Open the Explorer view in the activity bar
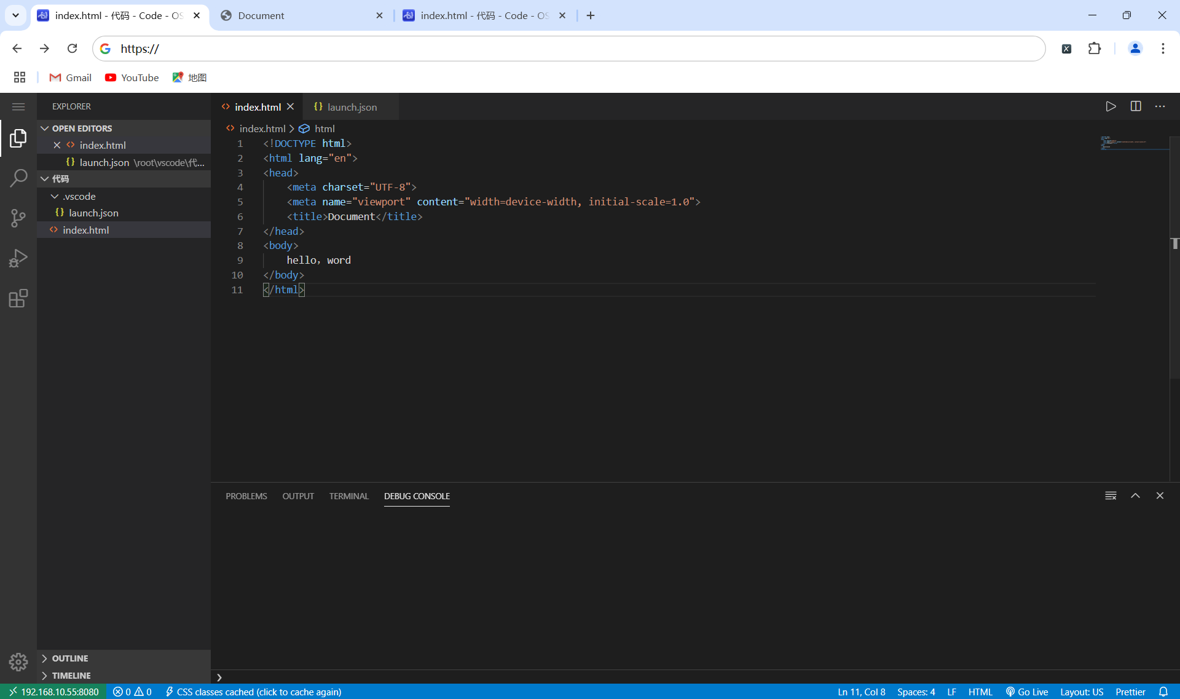The height and width of the screenshot is (699, 1180). point(18,138)
